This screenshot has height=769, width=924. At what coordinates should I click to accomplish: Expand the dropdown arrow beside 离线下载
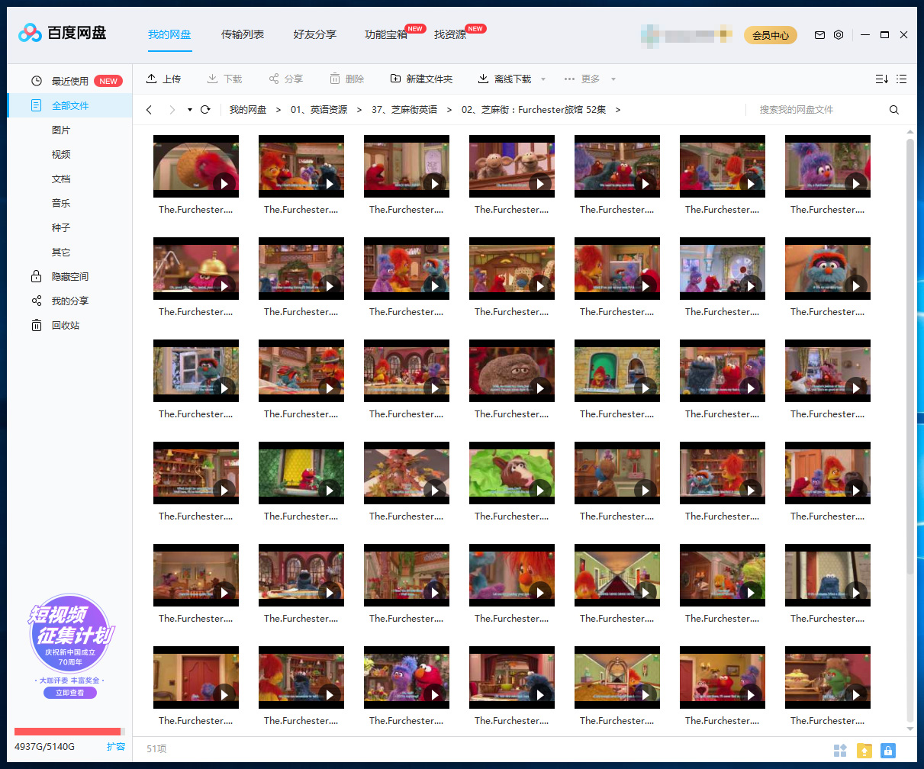[543, 79]
